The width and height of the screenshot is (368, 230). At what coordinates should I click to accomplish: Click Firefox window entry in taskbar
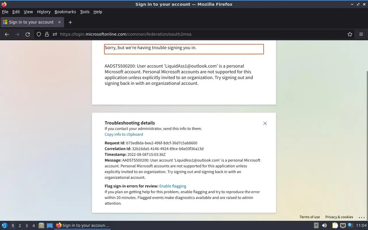point(83,225)
